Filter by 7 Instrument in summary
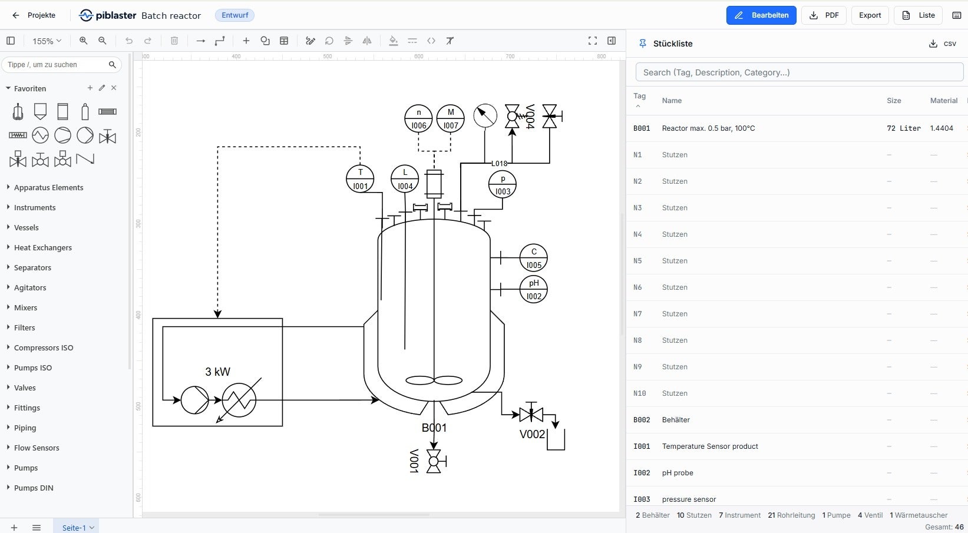 tap(739, 515)
